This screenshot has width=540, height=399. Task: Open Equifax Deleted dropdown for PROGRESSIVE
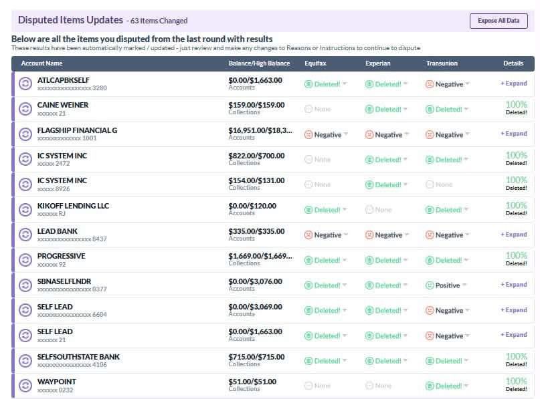tap(325, 261)
